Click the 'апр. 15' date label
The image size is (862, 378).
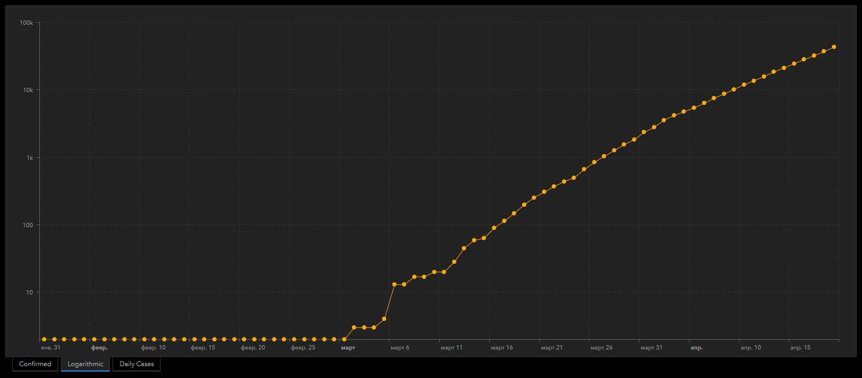point(801,348)
